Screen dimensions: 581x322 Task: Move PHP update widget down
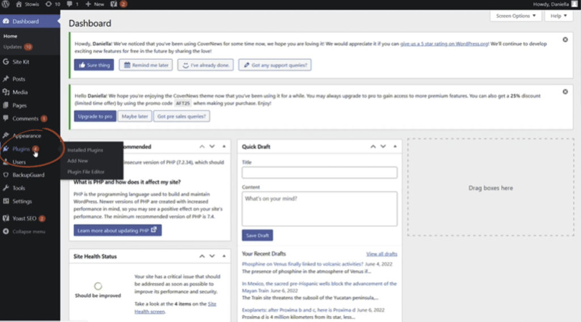(212, 147)
